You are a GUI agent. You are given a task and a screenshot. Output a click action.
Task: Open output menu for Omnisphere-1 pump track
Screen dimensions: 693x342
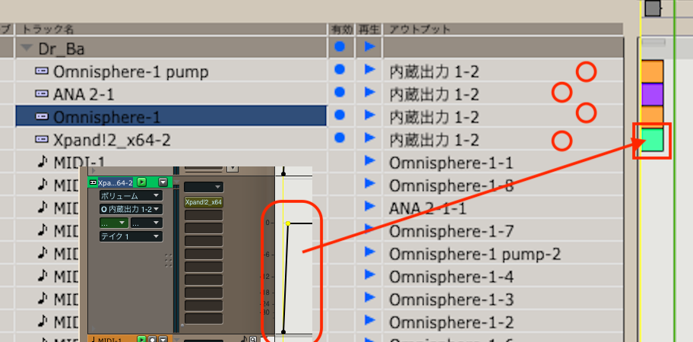[434, 71]
